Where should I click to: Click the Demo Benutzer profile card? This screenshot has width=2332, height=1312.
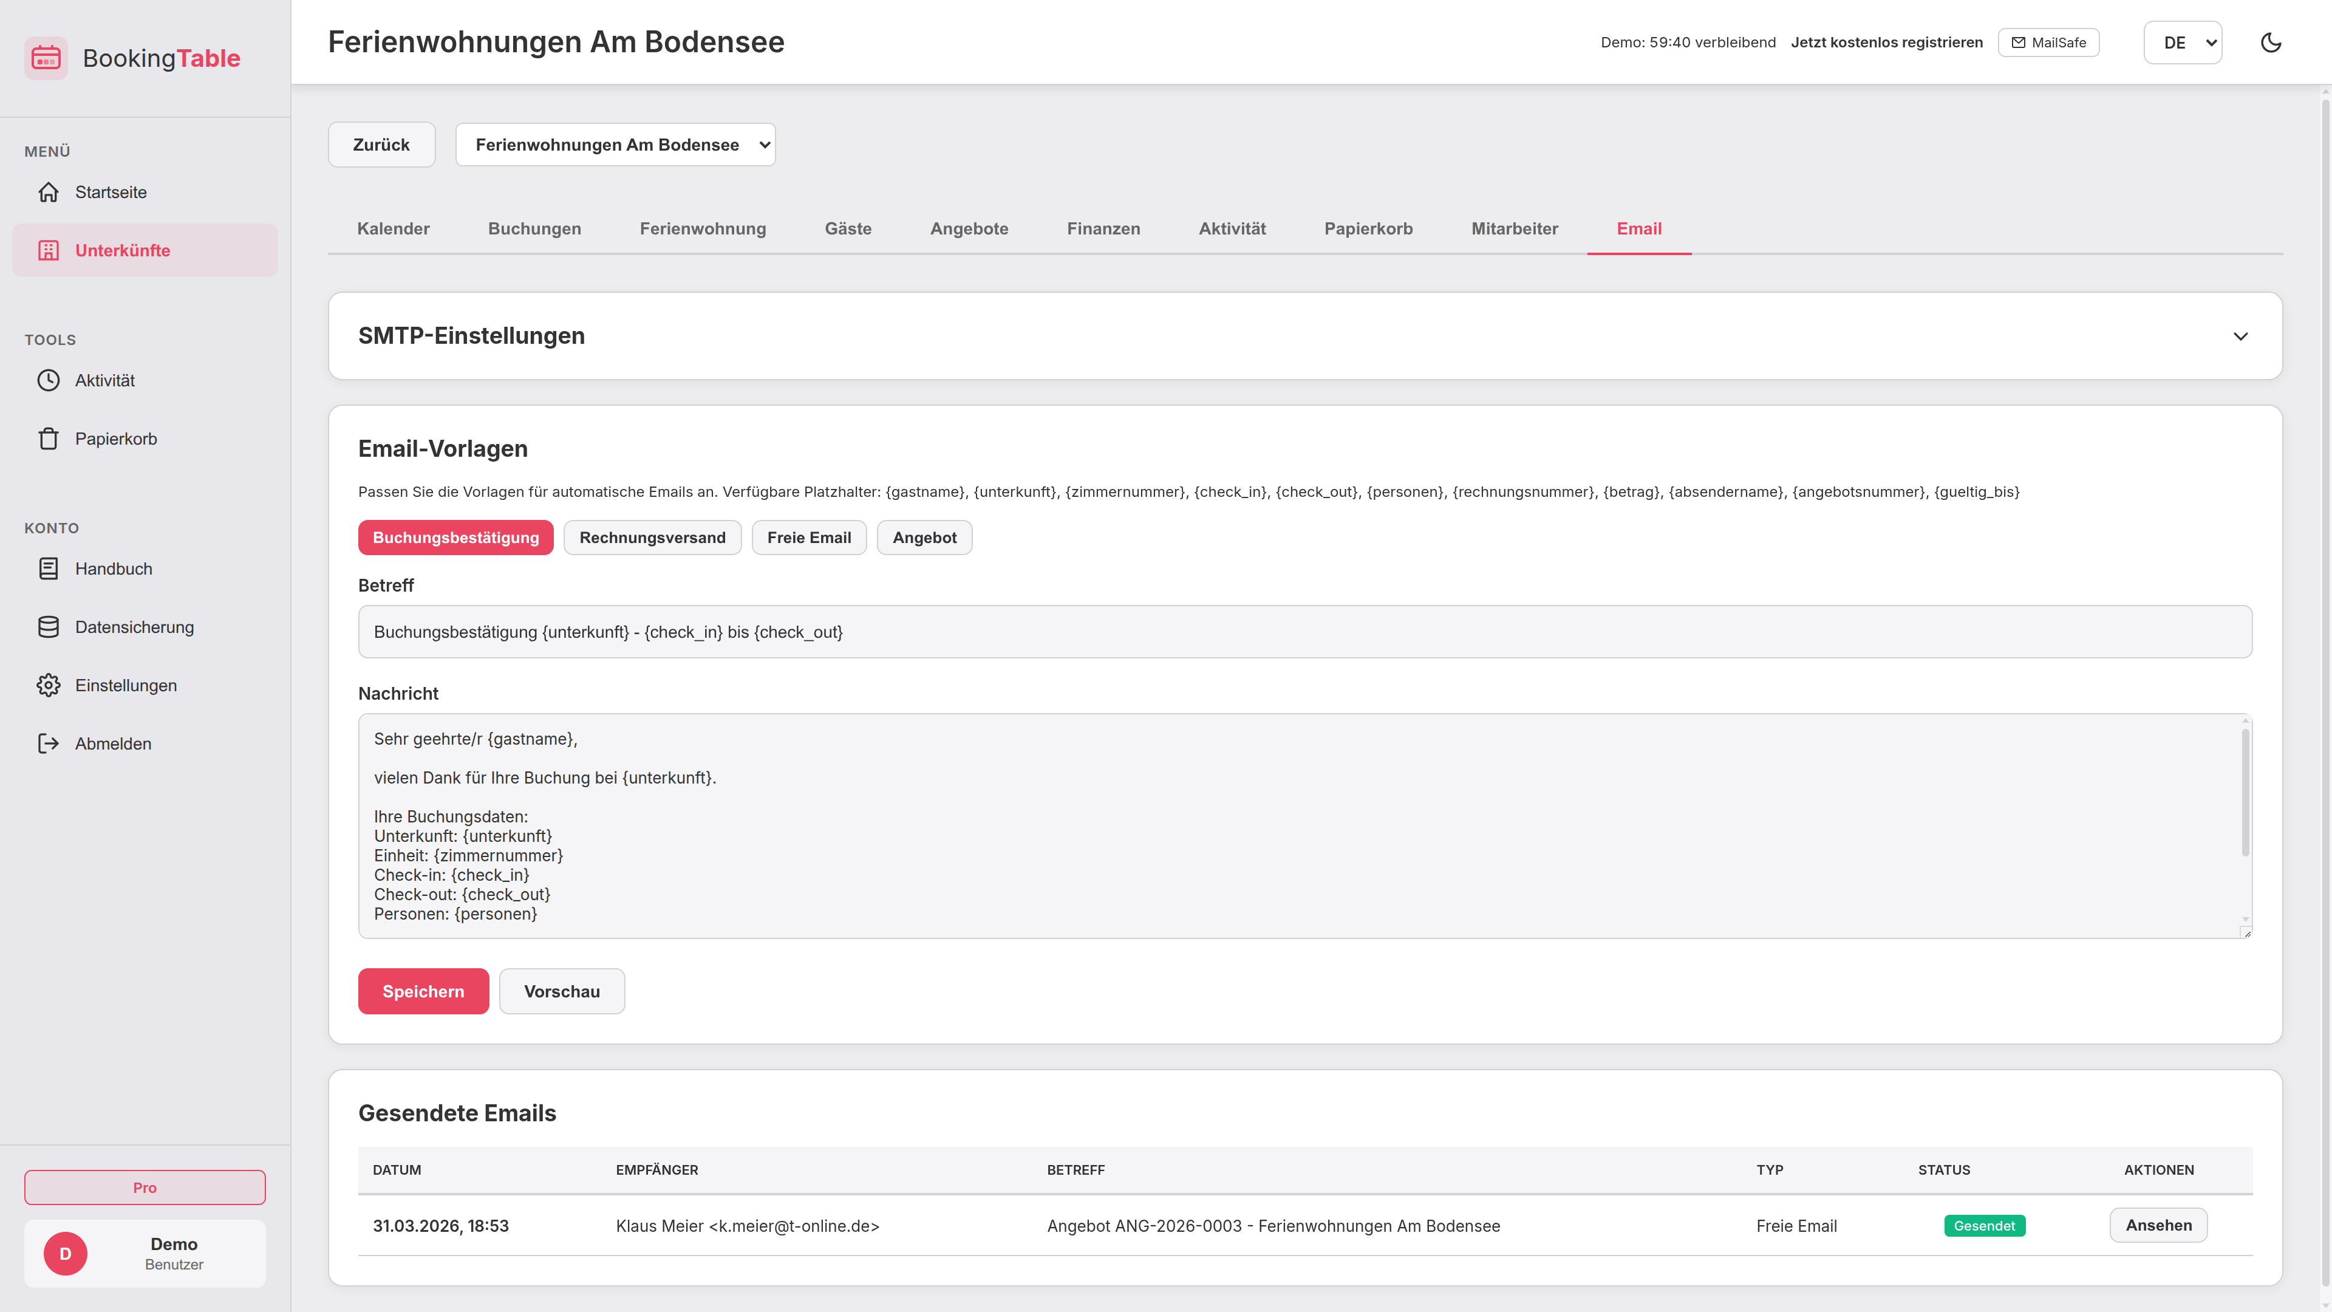pos(145,1254)
